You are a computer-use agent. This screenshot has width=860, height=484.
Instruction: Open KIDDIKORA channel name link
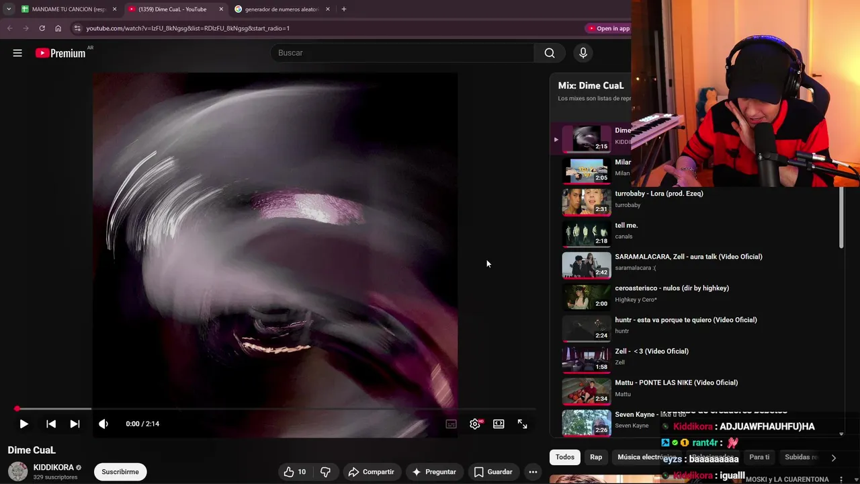tap(54, 467)
